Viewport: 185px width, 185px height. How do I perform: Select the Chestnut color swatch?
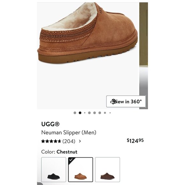point(81,170)
